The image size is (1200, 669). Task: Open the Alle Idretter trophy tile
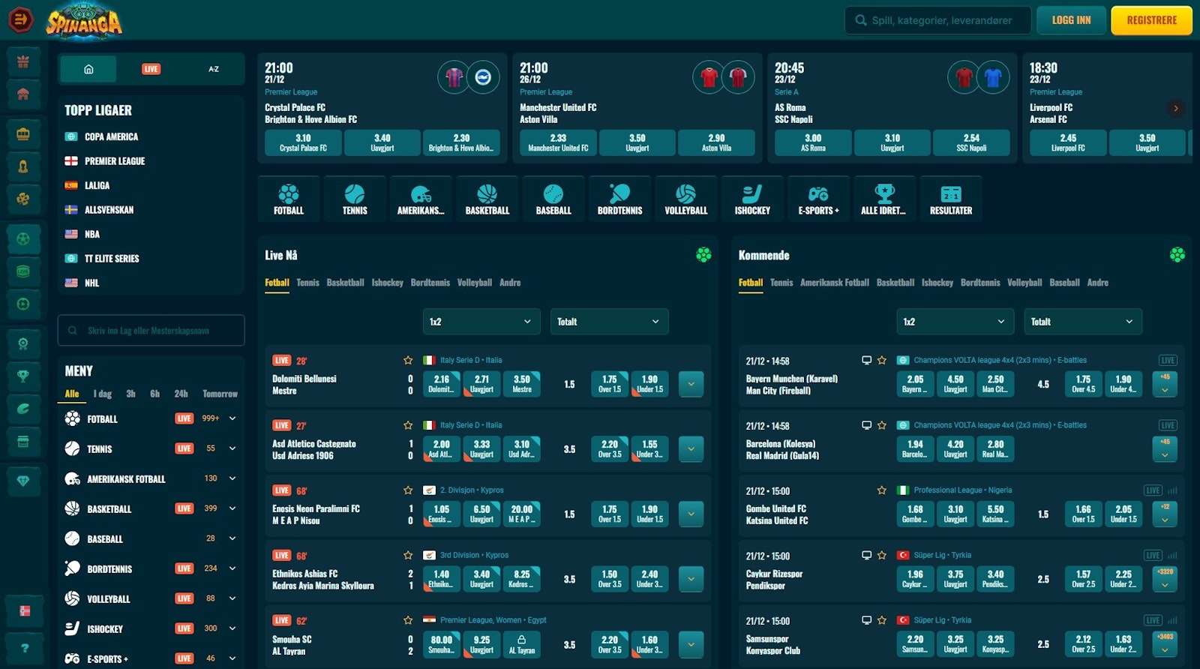click(884, 199)
